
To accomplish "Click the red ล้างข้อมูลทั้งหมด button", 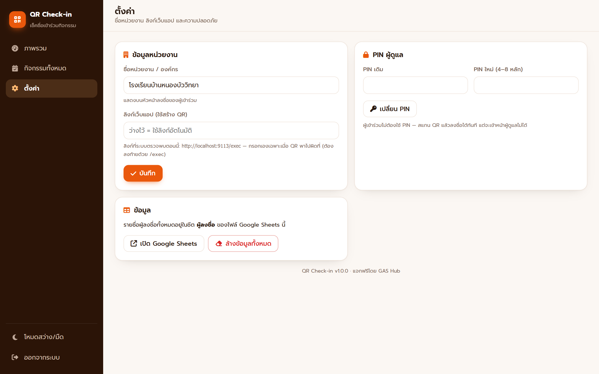I will click(243, 244).
